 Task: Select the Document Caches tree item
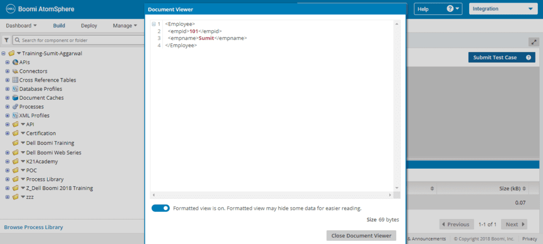tap(41, 98)
